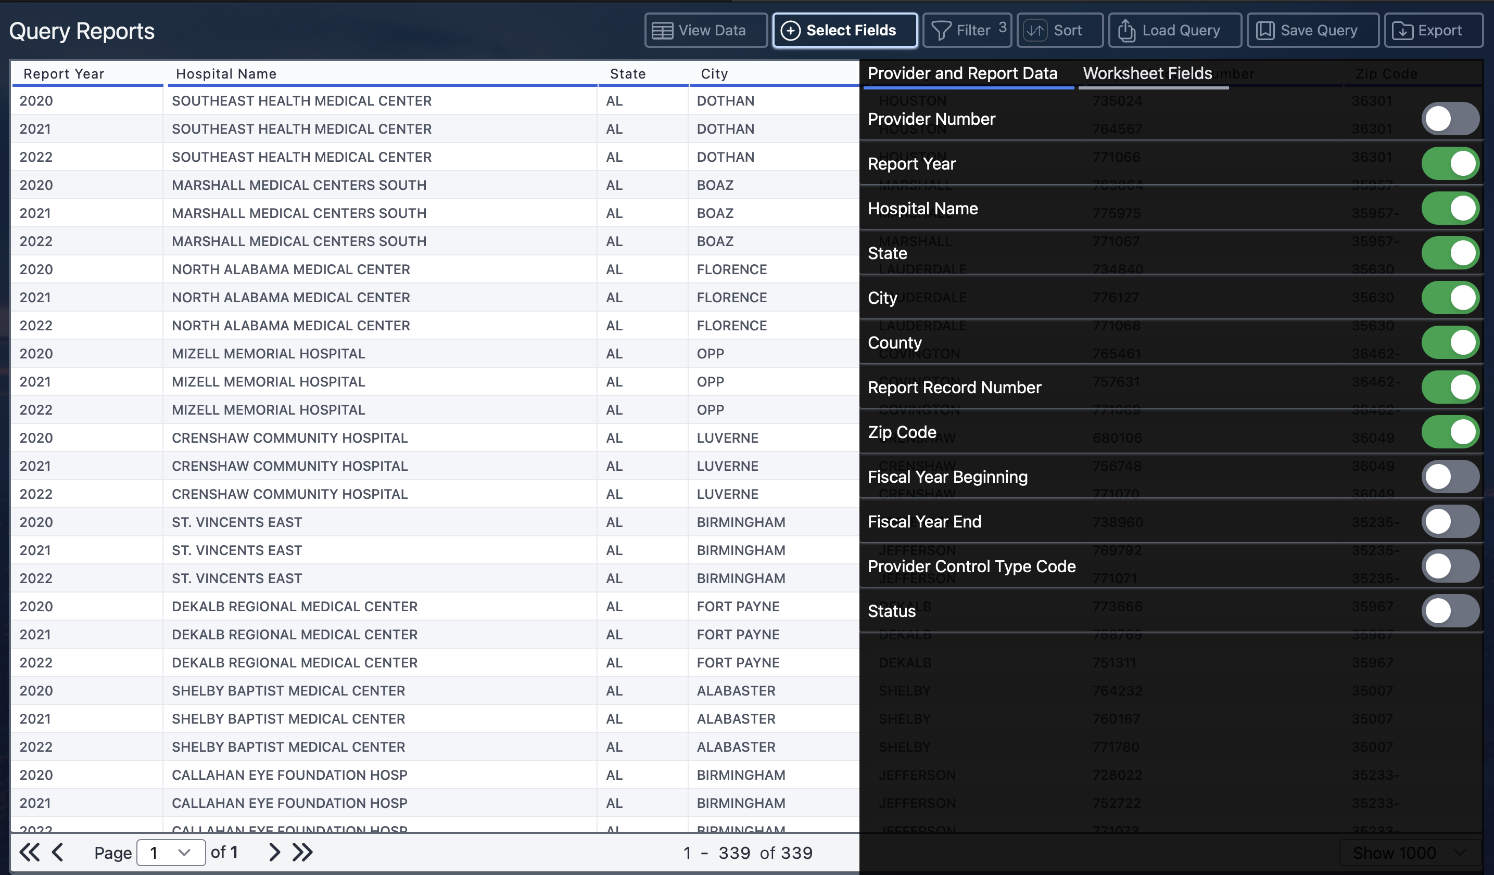Viewport: 1494px width, 875px height.
Task: Select 2020 MIZELL MEMORIAL HOSPITAL row
Action: click(x=435, y=354)
